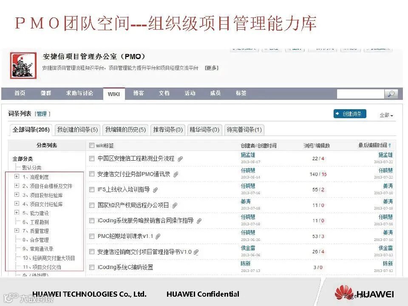Open the 成员 navigation tab
Screen dimensions: 408x306
point(215,93)
